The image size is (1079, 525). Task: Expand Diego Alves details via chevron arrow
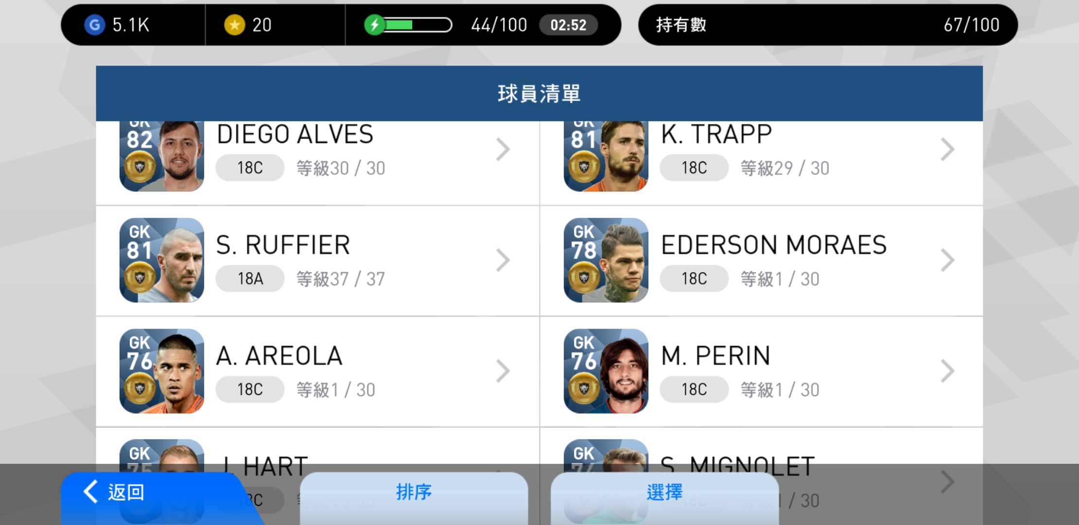pyautogui.click(x=503, y=149)
